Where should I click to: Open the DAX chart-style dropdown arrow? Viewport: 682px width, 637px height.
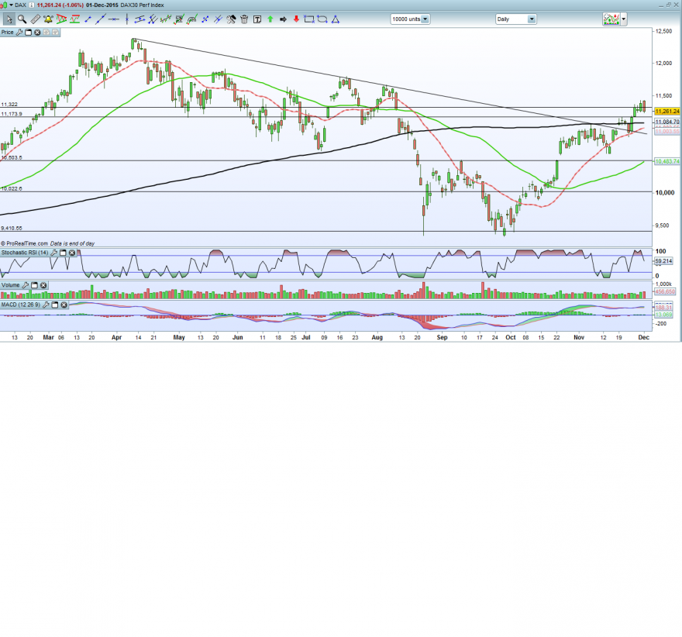[12, 5]
